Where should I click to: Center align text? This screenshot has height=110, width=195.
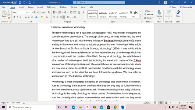point(58,17)
